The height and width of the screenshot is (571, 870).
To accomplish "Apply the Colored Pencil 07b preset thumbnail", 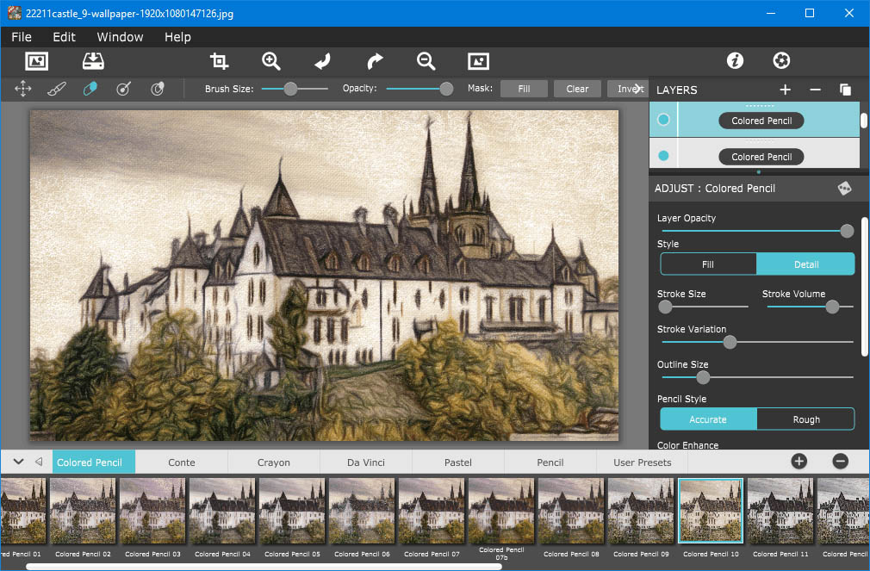I will pyautogui.click(x=501, y=511).
